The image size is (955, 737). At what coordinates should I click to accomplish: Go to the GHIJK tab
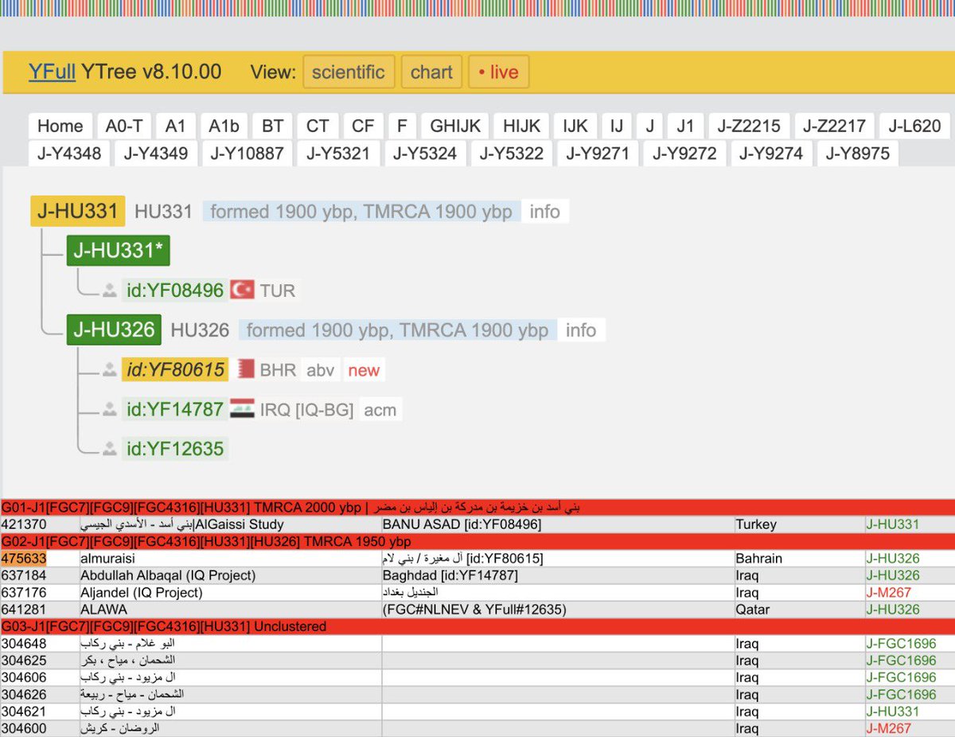click(x=455, y=126)
